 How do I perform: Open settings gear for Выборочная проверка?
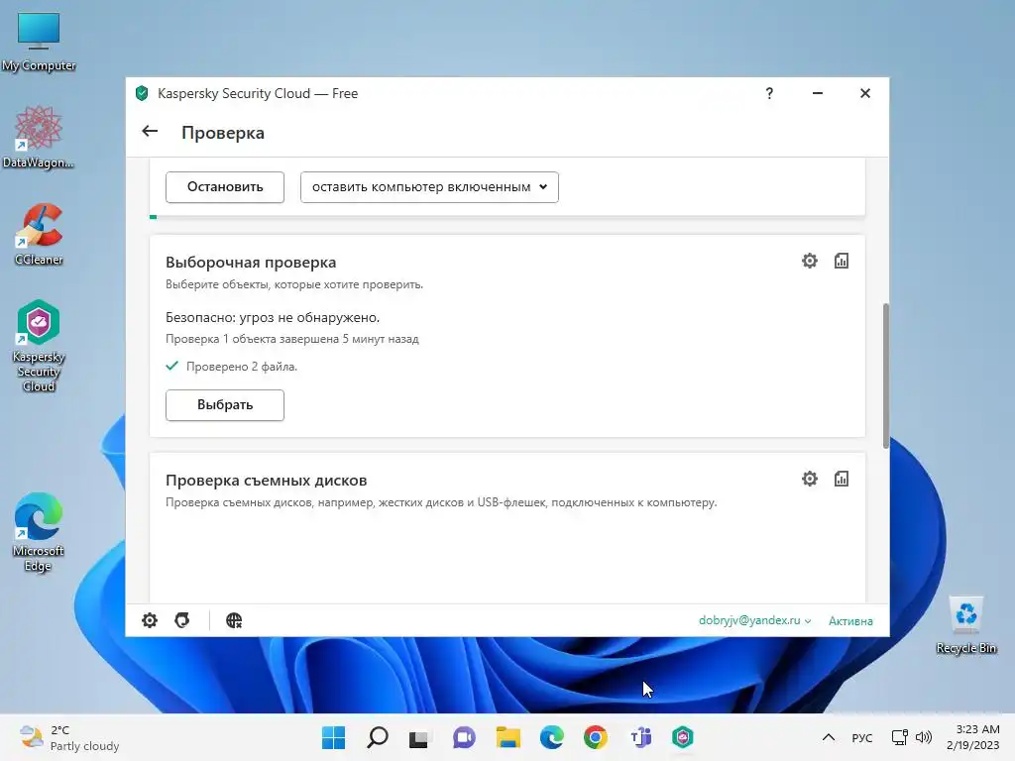coord(809,261)
